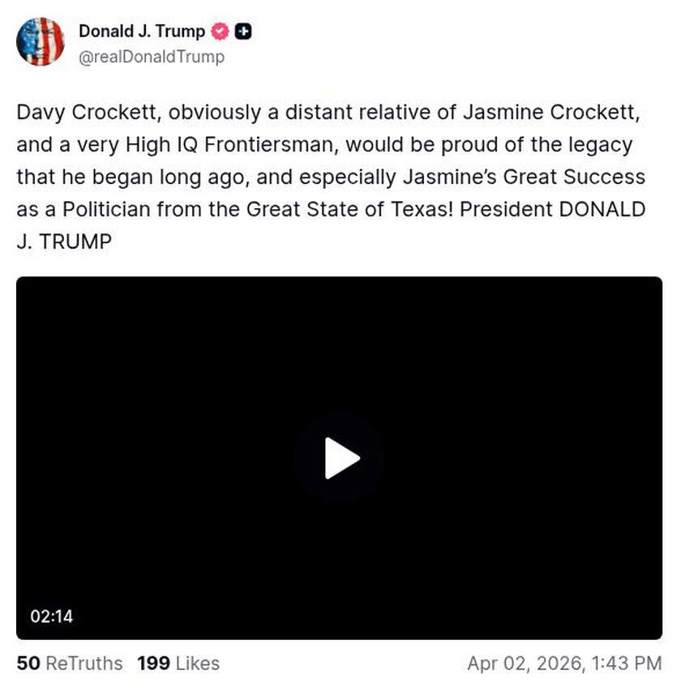The image size is (681, 700).
Task: Click the Donald J. Trump display name
Action: click(x=140, y=32)
